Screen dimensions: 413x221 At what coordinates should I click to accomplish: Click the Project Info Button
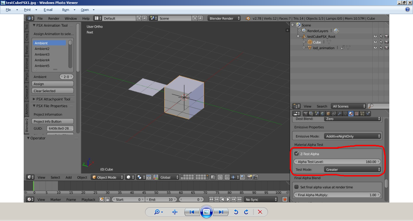[53, 121]
